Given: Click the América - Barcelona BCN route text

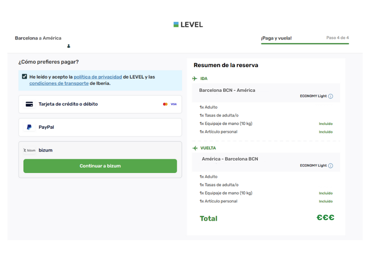Looking at the screenshot, I should click(230, 159).
